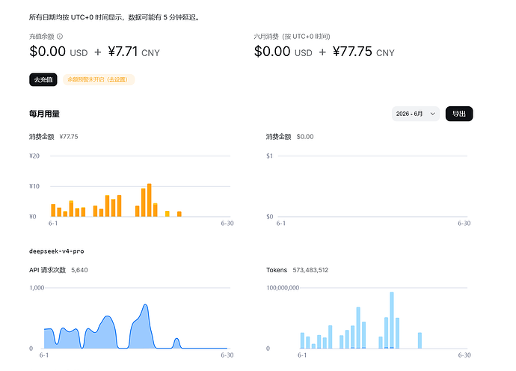This screenshot has height=371, width=516.
Task: Select the deepseek-v4-pro model label
Action: click(x=57, y=251)
